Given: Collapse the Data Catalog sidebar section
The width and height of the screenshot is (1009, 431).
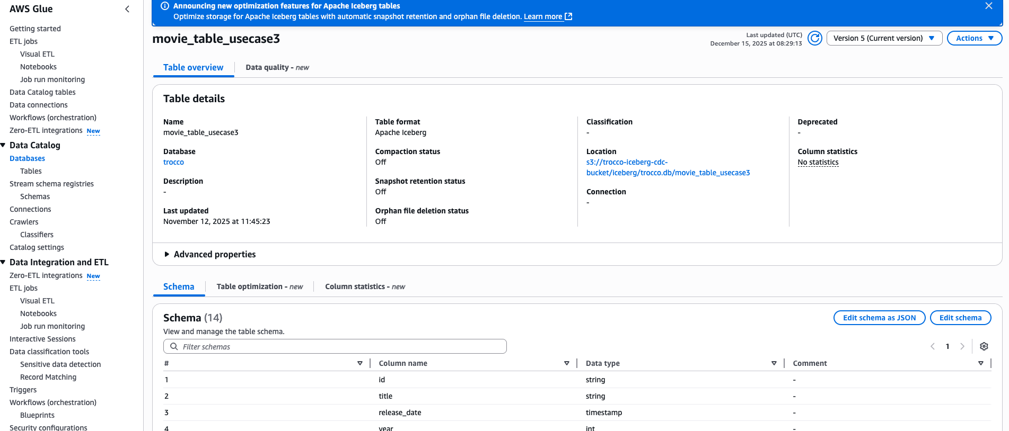Looking at the screenshot, I should point(3,145).
